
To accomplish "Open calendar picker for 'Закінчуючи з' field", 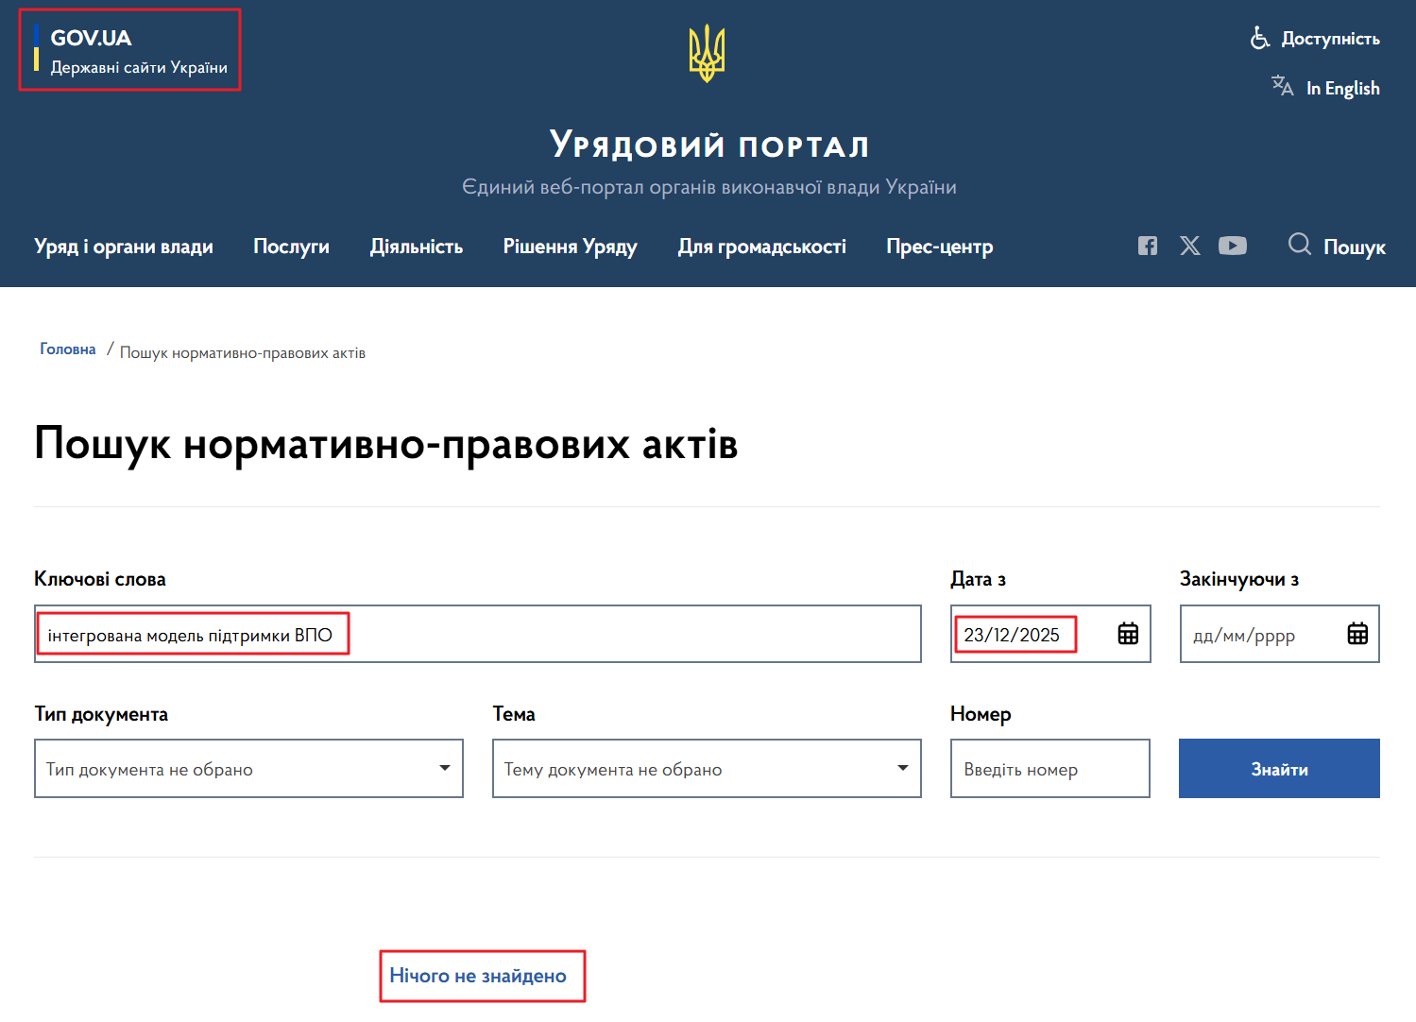I will [1357, 634].
